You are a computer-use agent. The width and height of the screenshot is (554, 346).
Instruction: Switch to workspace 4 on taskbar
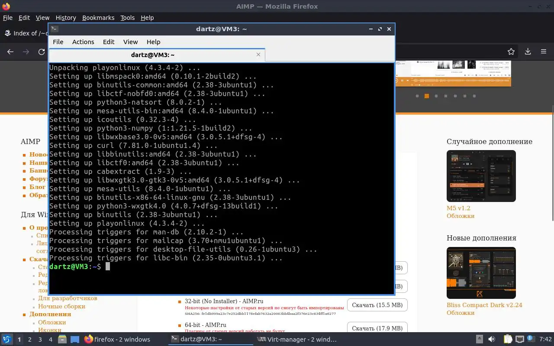tap(51, 340)
